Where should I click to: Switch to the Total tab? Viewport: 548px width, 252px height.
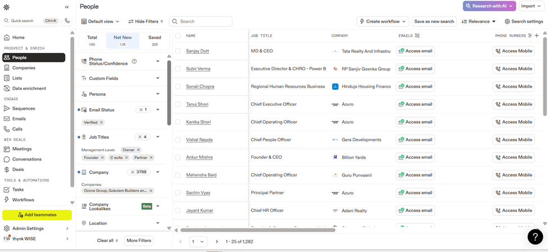92,40
